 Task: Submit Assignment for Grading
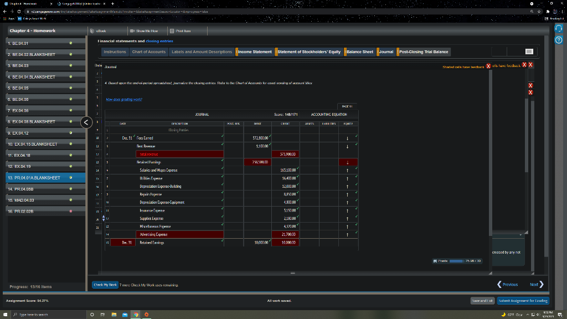tap(523, 301)
